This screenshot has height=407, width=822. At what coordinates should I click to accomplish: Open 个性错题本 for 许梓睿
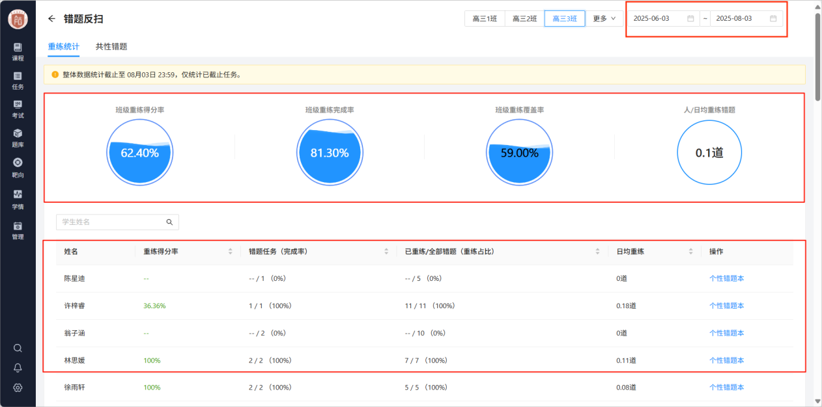726,306
